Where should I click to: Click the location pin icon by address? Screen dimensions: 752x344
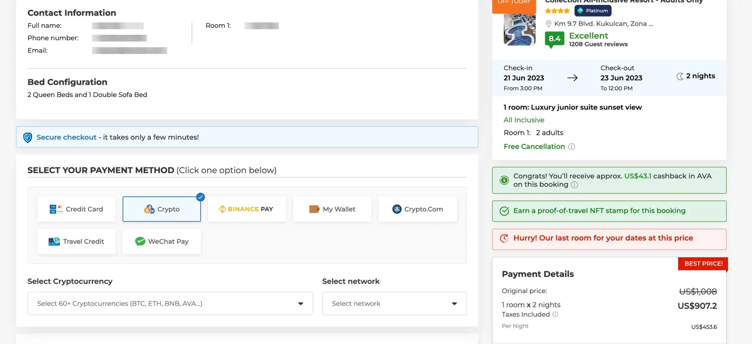pos(549,24)
